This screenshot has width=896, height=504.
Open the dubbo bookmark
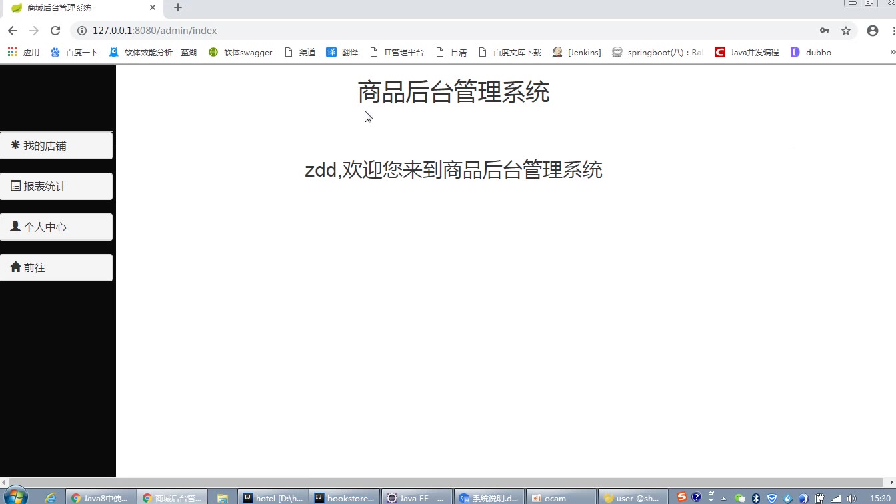[x=811, y=52]
